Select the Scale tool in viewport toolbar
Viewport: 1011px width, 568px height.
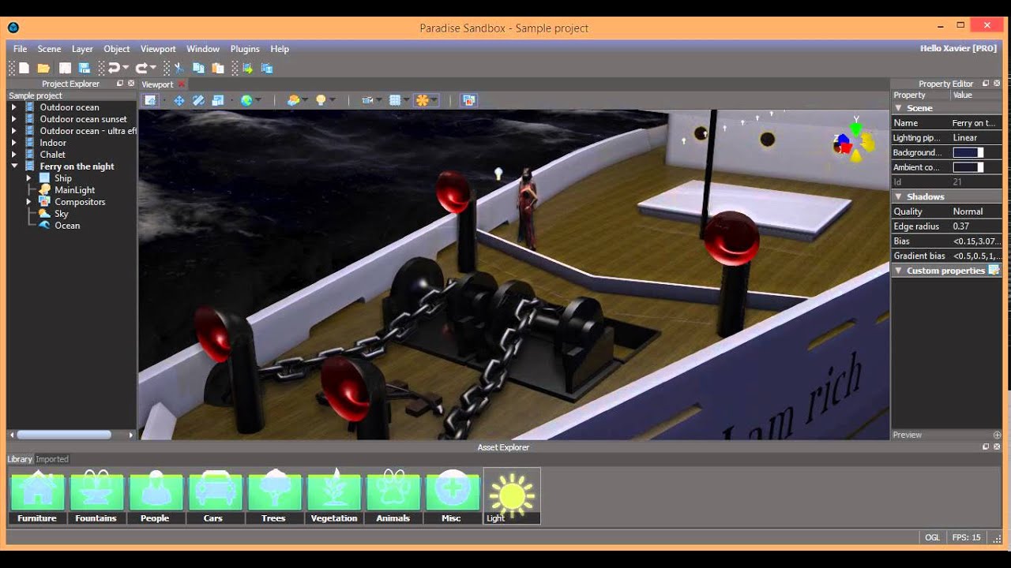pos(218,100)
